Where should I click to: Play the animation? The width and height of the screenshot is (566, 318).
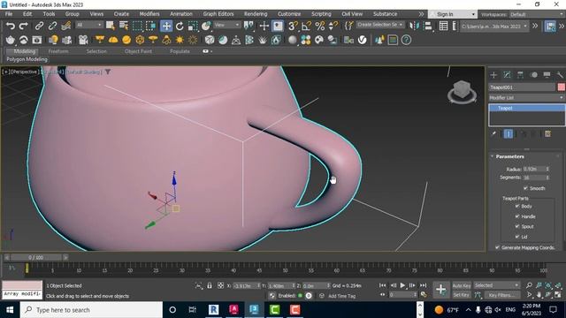403,285
